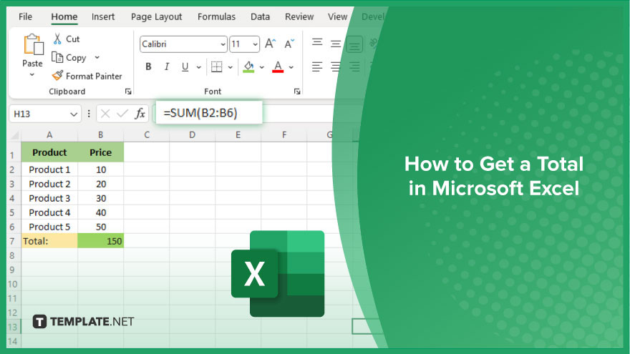Viewport: 630px width, 354px height.
Task: Expand the borders dropdown arrow
Action: [x=231, y=67]
